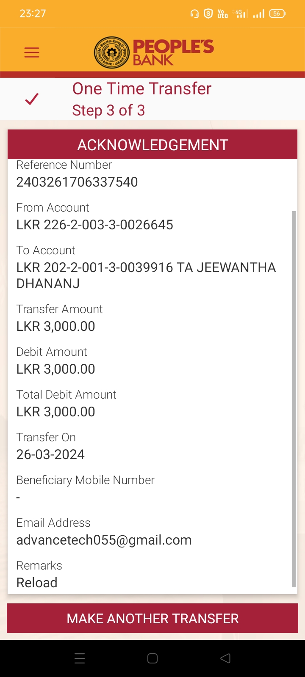Tap the Acknowledgement header bar
This screenshot has width=305, height=677.
click(x=152, y=145)
